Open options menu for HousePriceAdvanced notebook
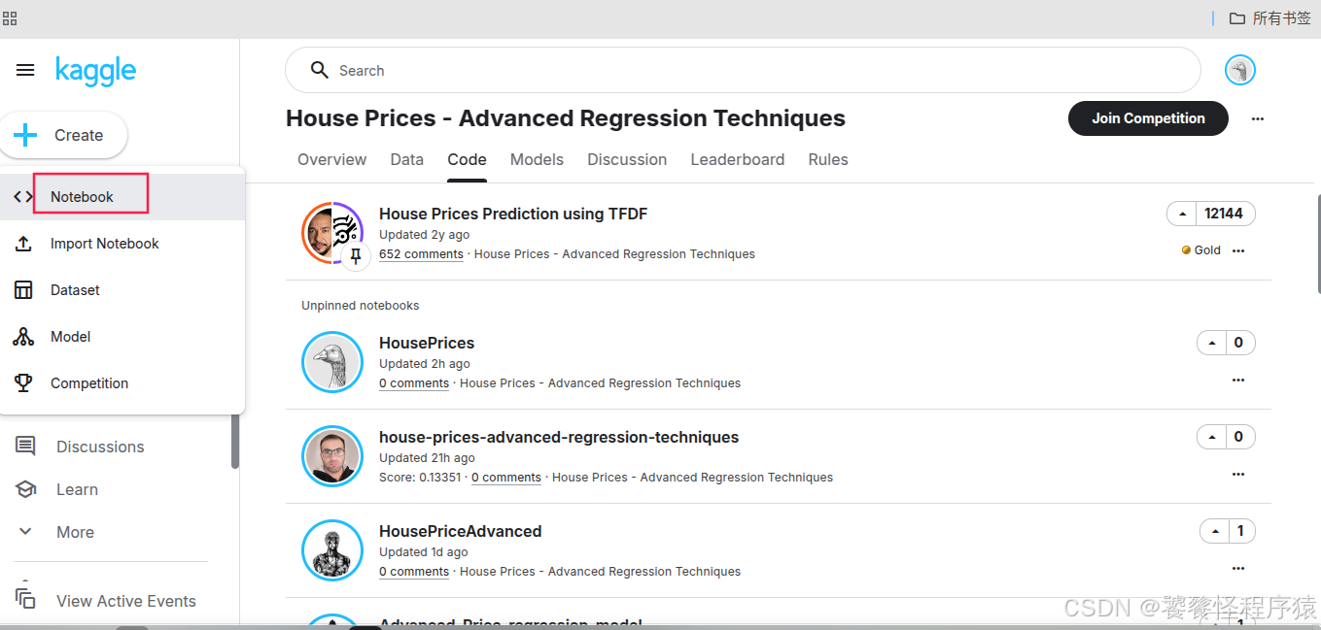This screenshot has height=630, width=1321. (1238, 568)
